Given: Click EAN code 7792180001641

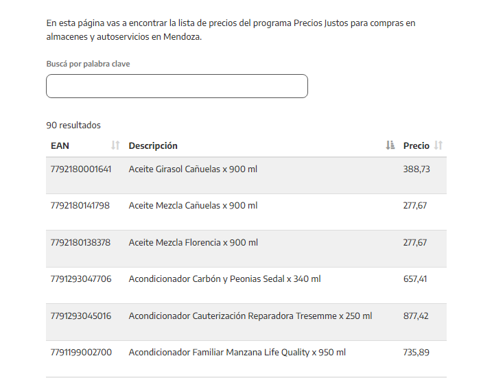Looking at the screenshot, I should (81, 169).
